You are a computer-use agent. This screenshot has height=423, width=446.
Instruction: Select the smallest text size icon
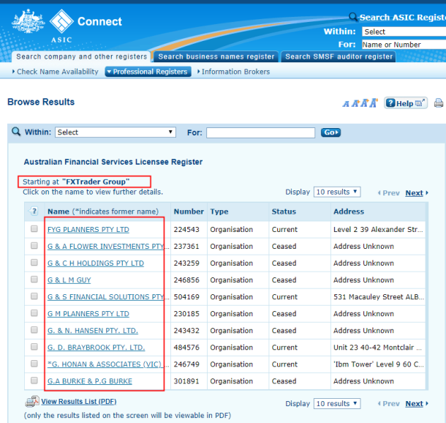click(x=347, y=104)
